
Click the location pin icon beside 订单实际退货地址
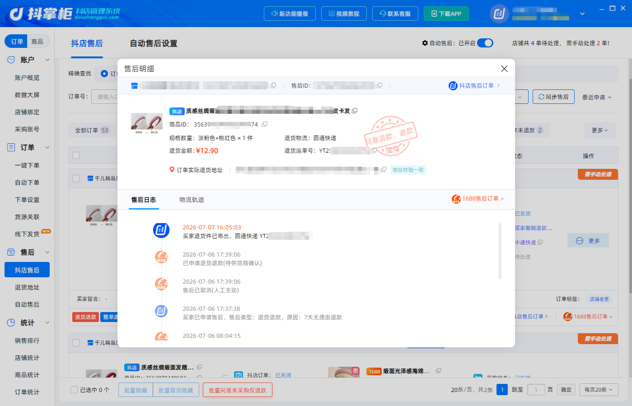172,170
